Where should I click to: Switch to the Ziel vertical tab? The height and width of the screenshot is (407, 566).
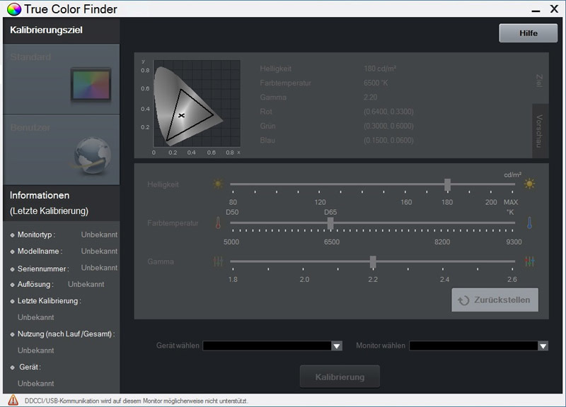(x=539, y=81)
